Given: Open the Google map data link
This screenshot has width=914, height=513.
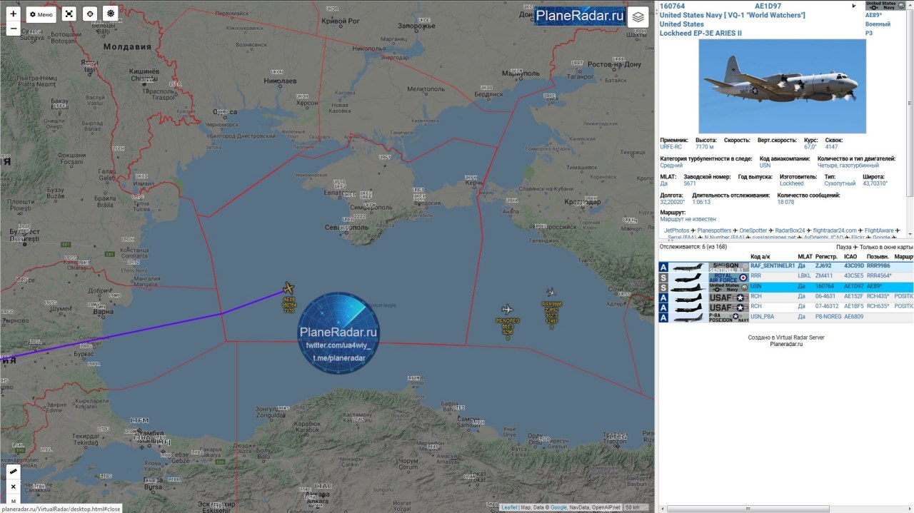Looking at the screenshot, I should coord(558,507).
